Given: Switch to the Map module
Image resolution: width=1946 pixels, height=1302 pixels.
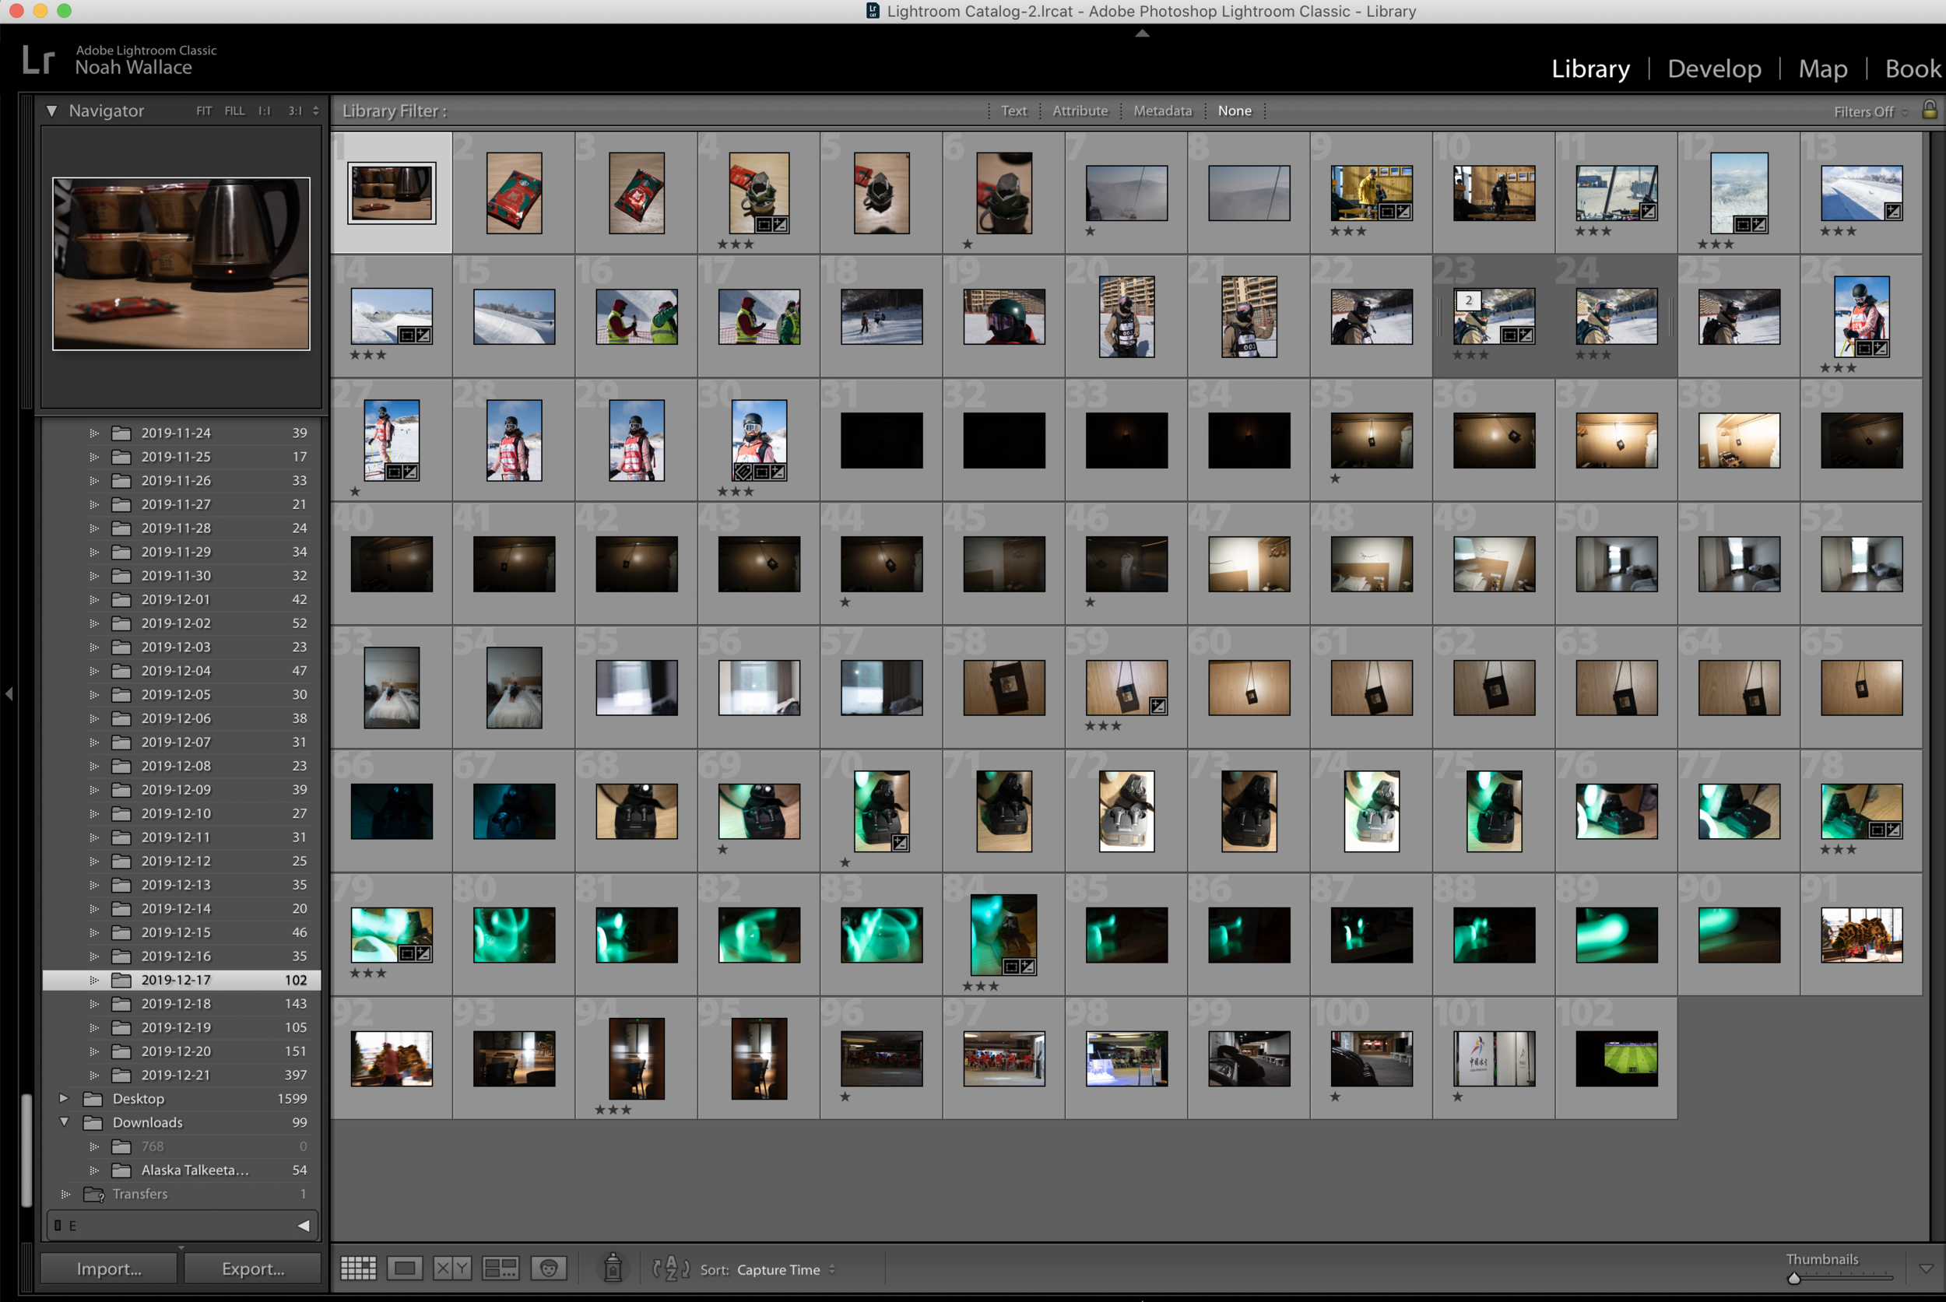Looking at the screenshot, I should [x=1822, y=68].
